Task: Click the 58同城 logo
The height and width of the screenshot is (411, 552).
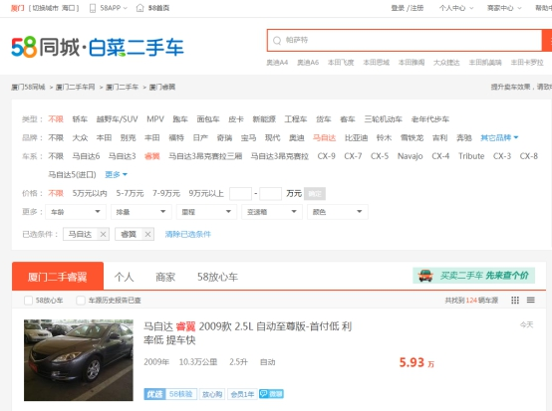Action: [98, 47]
